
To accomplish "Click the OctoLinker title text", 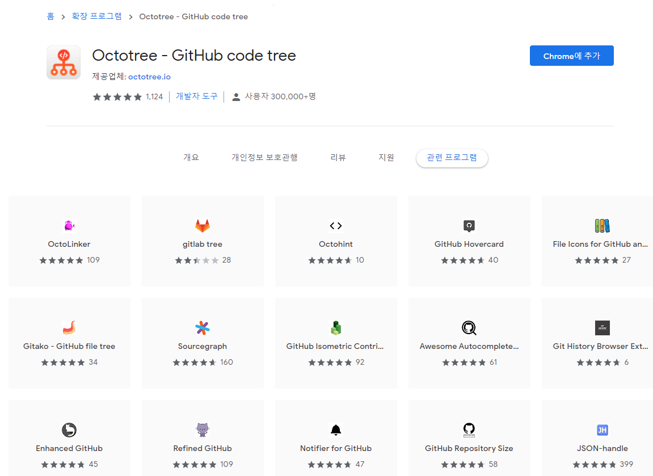I will click(x=69, y=244).
